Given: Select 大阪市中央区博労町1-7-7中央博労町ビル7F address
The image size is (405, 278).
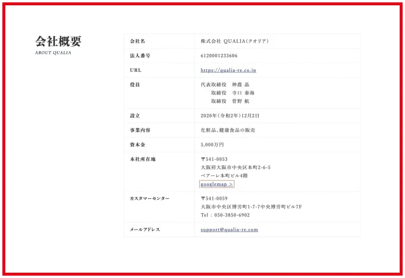Looking at the screenshot, I should (251, 207).
